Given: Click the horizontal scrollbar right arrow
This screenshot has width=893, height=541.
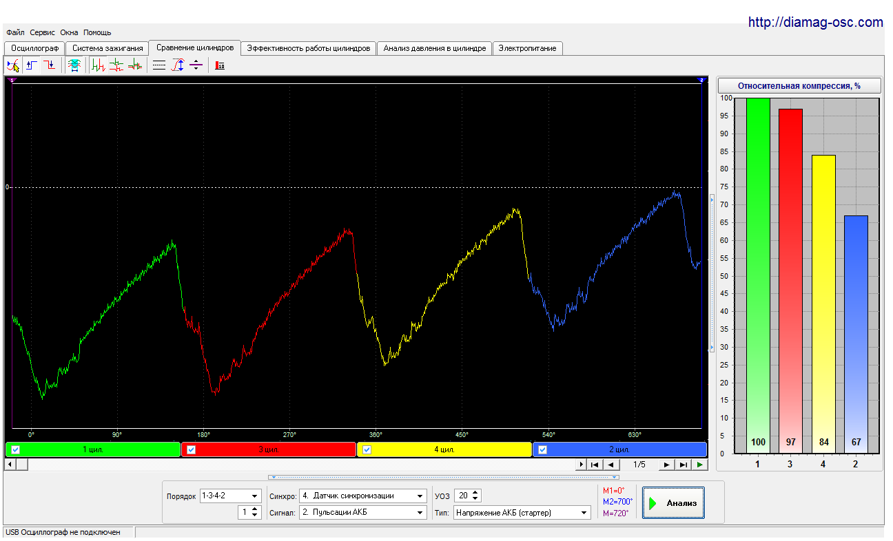Looking at the screenshot, I should [x=582, y=465].
